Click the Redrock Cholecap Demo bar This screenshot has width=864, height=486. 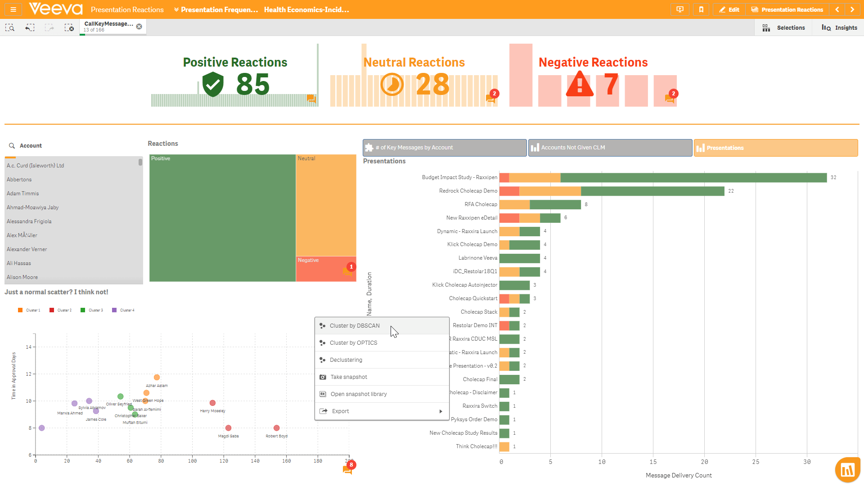(612, 191)
